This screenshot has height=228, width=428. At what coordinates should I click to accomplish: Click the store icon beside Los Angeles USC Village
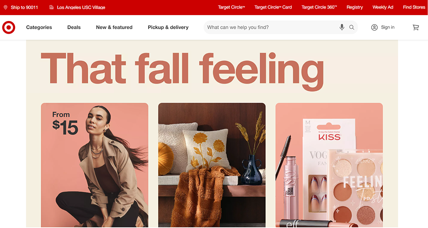51,7
